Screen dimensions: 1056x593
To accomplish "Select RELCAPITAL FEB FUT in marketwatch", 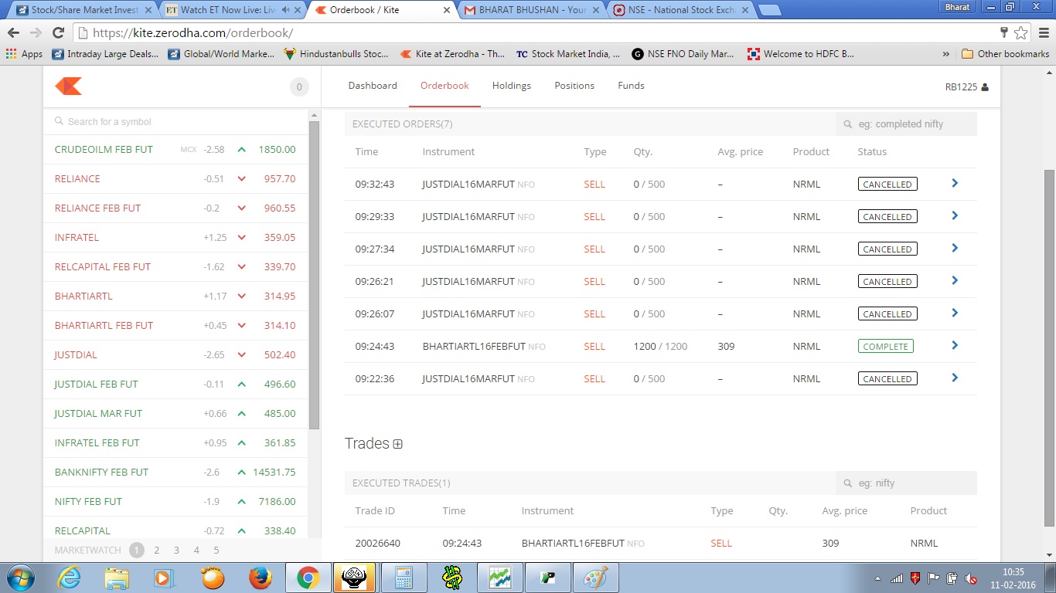I will (175, 267).
